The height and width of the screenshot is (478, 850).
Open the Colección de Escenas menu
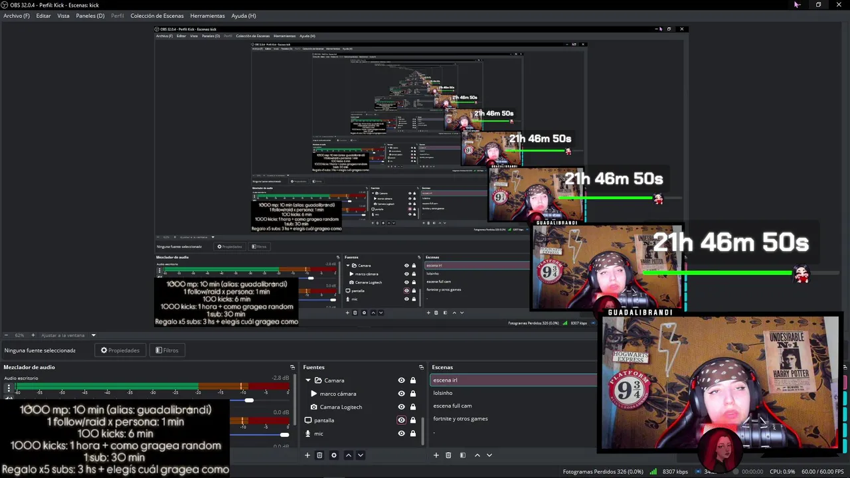pyautogui.click(x=157, y=16)
